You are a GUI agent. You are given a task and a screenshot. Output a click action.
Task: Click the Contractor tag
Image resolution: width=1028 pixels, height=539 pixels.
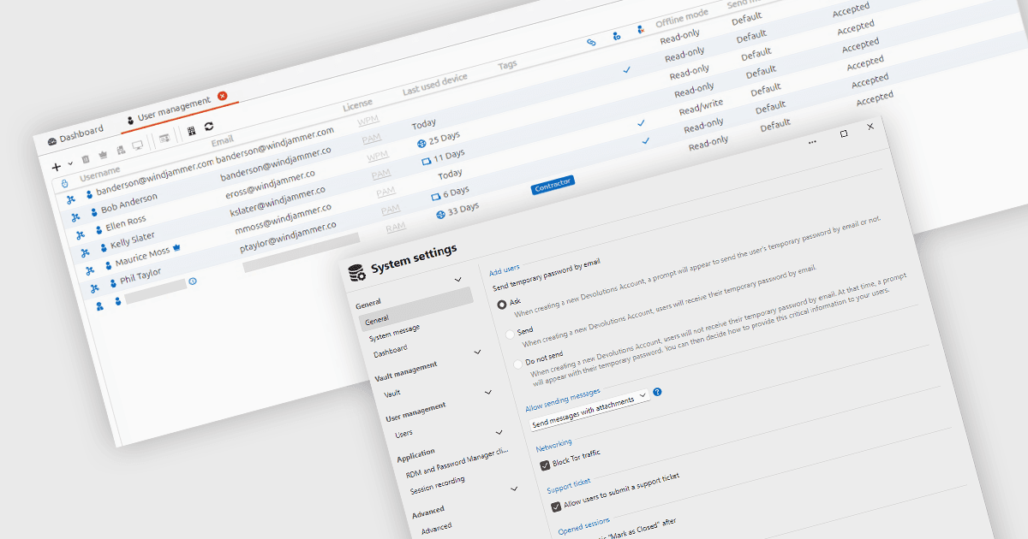pos(552,185)
